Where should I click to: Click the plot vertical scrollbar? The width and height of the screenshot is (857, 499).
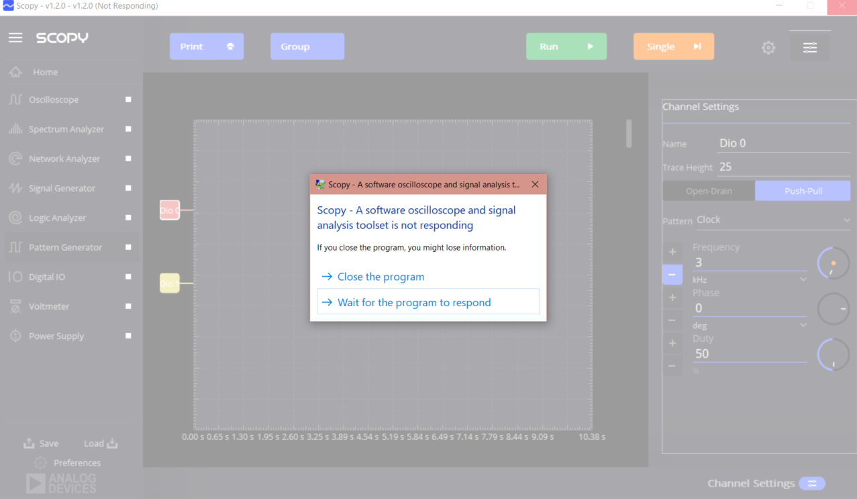(x=629, y=134)
